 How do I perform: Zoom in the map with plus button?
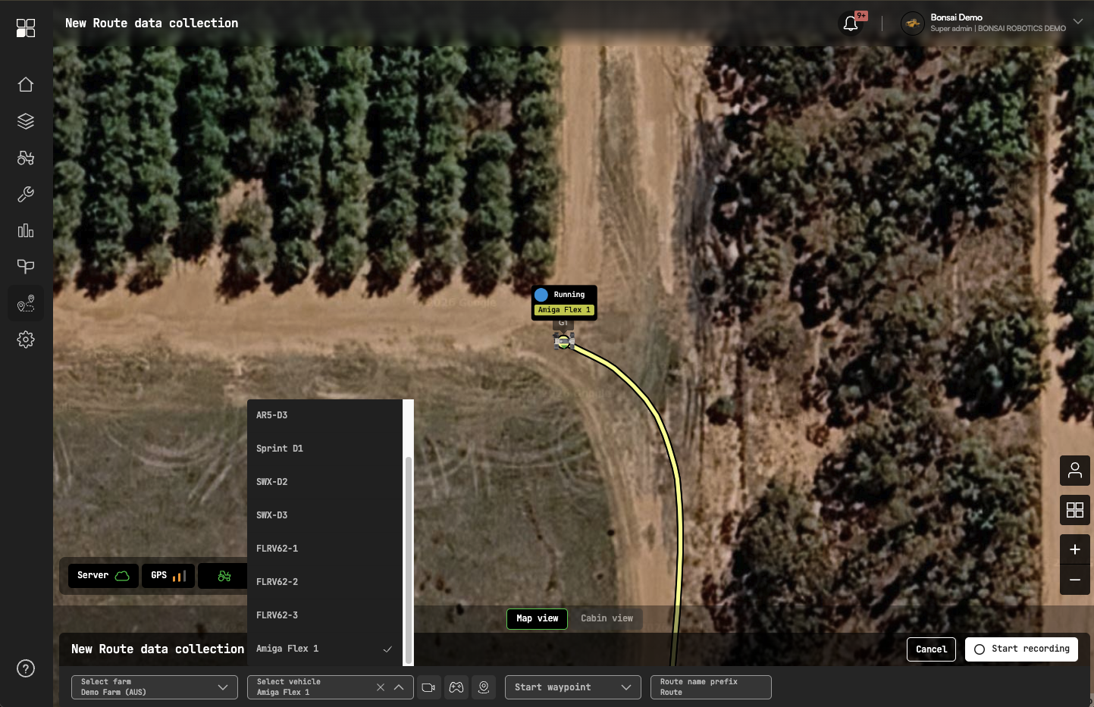1075,549
